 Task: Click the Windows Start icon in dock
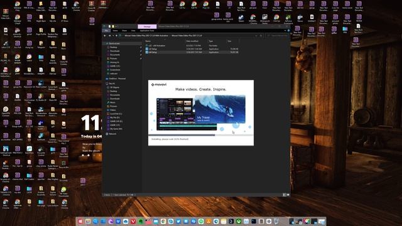[x=80, y=222]
